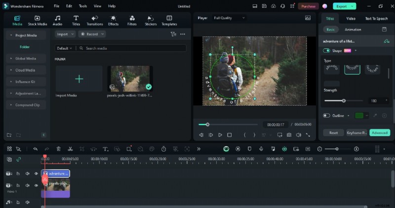Click the undo arrow in timeline toolbar
This screenshot has width=395, height=208.
[x=35, y=149]
